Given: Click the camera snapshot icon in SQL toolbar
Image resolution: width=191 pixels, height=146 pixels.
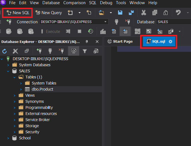Looking at the screenshot, I should coord(103,31).
